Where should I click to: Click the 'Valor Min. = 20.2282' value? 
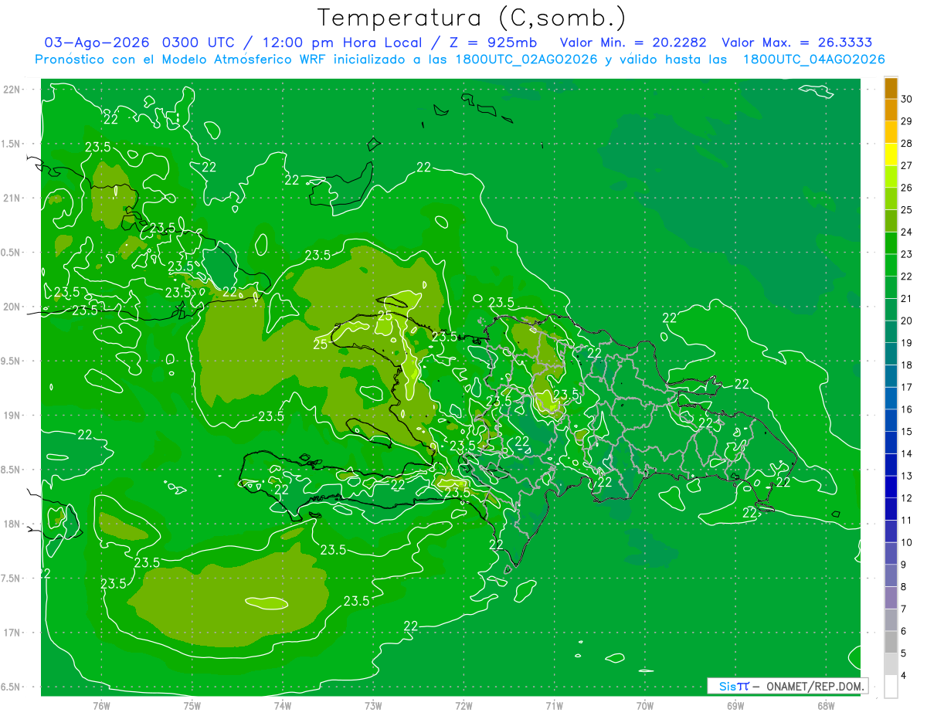tap(633, 42)
